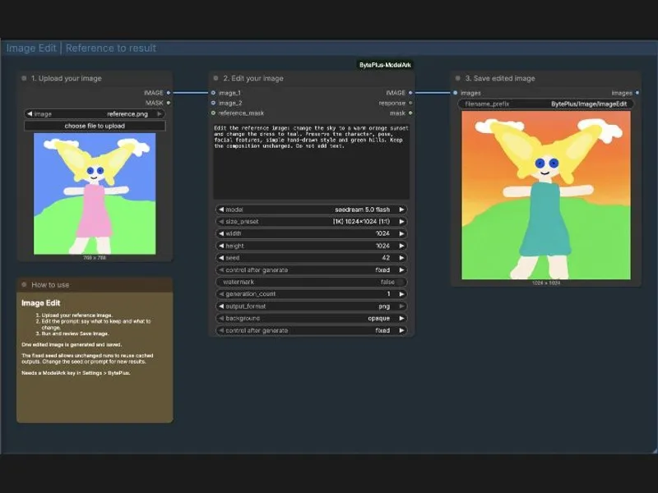Click the response output port
The width and height of the screenshot is (658, 493).
pyautogui.click(x=410, y=103)
